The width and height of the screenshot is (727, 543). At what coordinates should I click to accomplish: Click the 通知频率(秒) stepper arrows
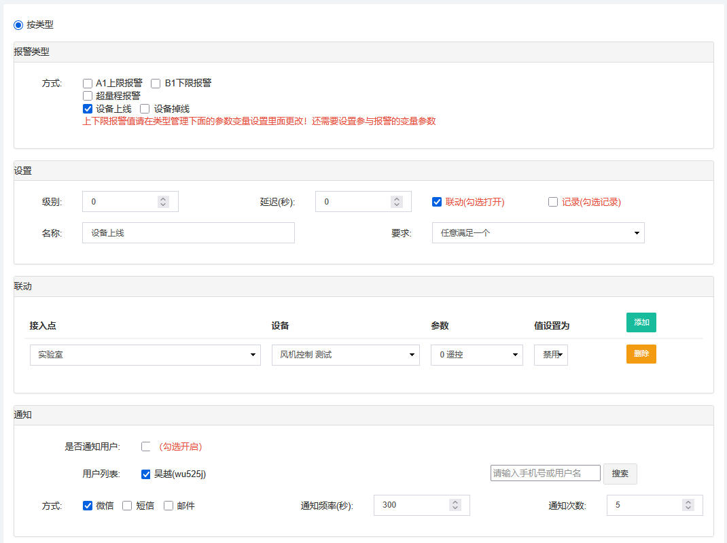click(455, 505)
